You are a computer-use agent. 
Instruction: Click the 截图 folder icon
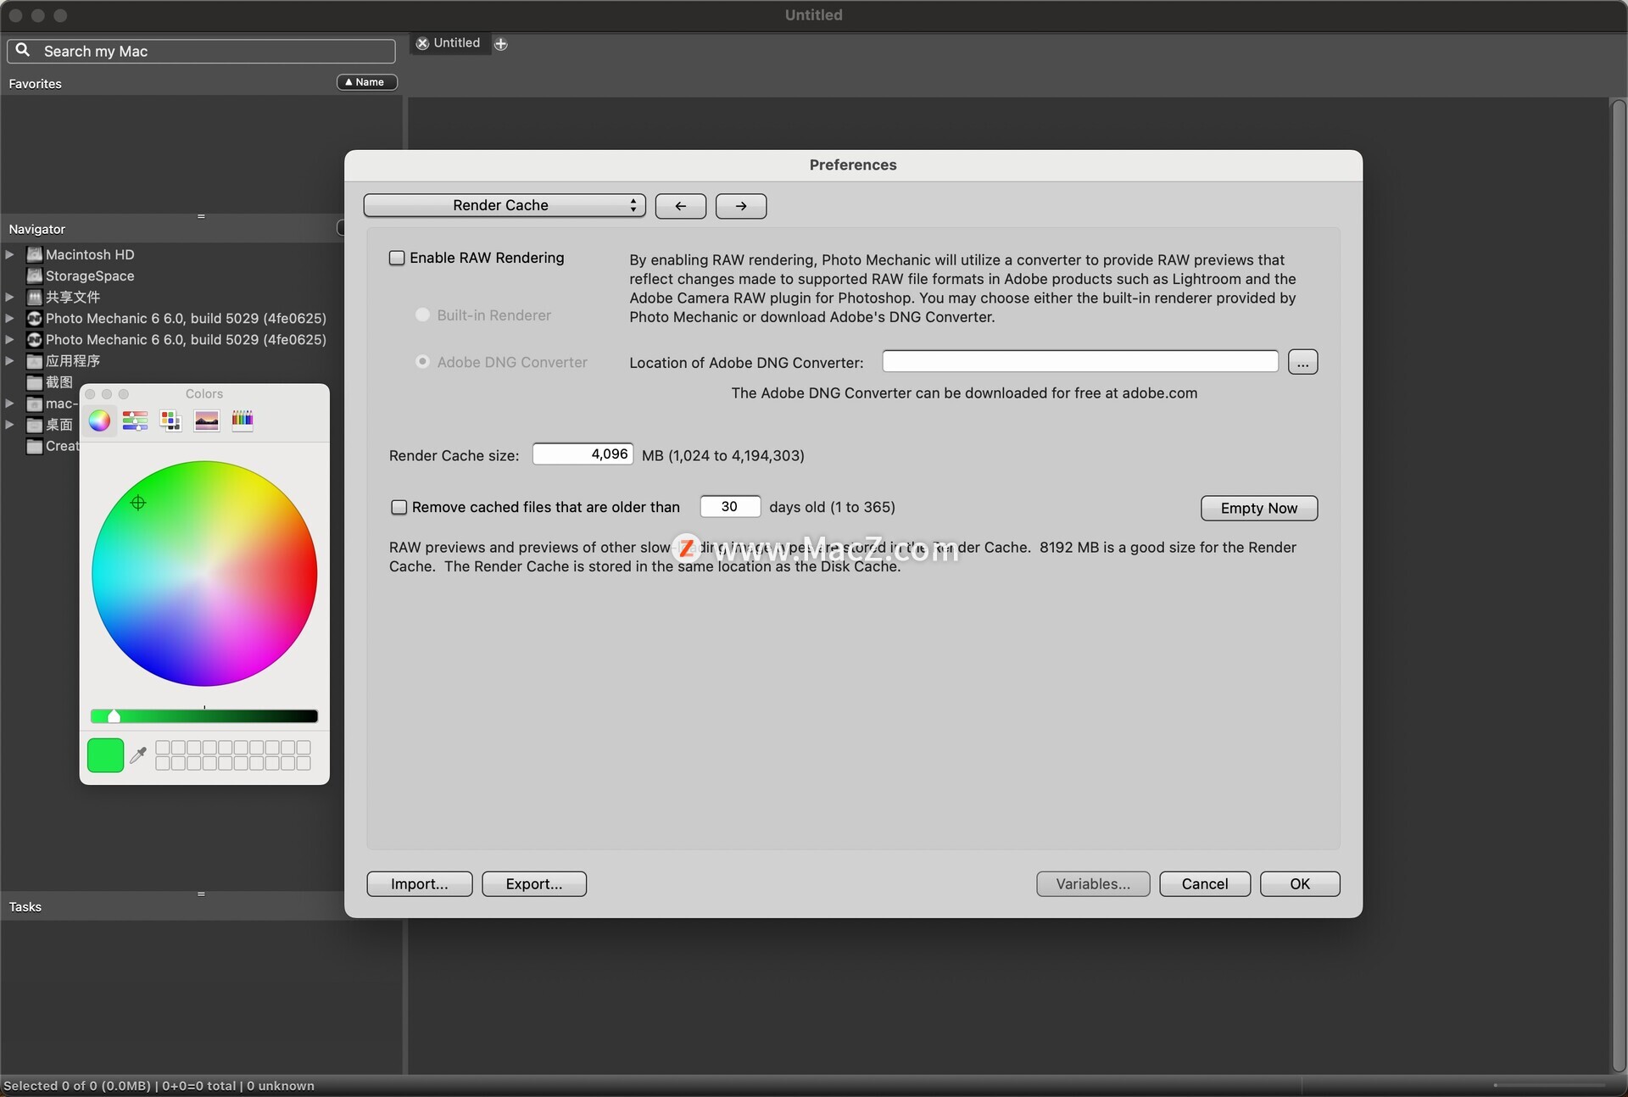35,382
